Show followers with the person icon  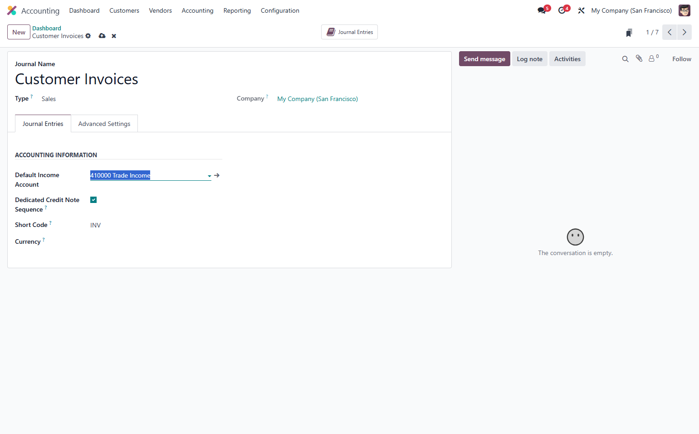tap(652, 58)
